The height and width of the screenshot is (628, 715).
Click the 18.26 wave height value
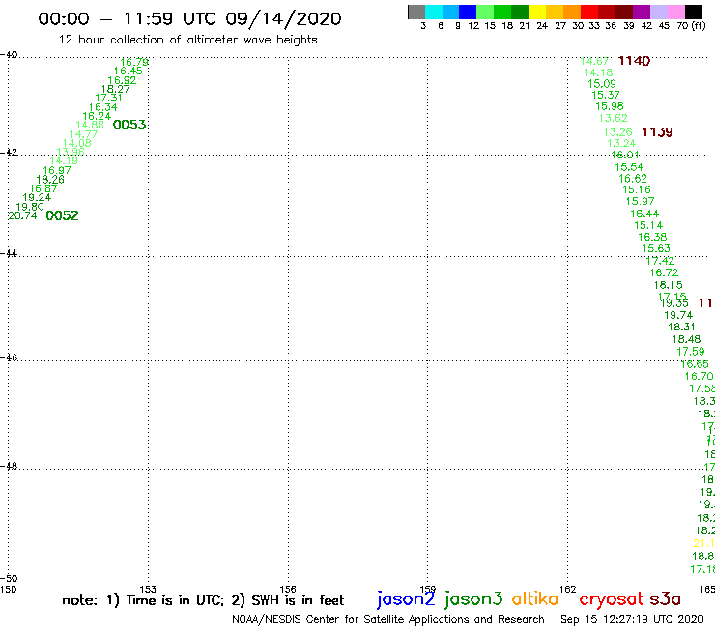(x=50, y=180)
